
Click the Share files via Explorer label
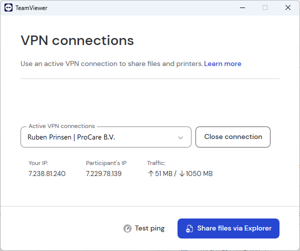click(x=234, y=228)
